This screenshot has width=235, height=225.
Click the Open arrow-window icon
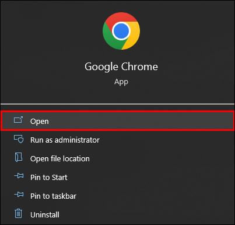click(x=19, y=120)
